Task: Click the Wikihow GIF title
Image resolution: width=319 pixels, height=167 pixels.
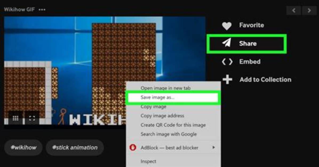Action: tap(19, 10)
